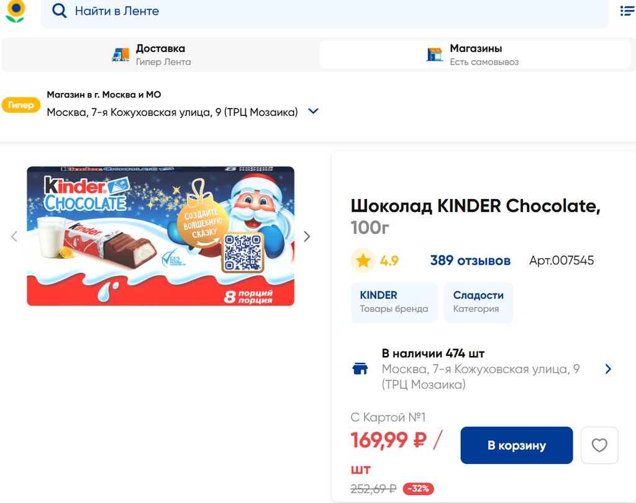Expand store availability details arrow
Screen dimensions: 636x503
pyautogui.click(x=608, y=369)
